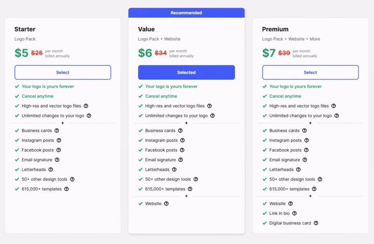The height and width of the screenshot is (244, 374).
Task: Click the info icon next to Website in Premium
Action: click(290, 203)
